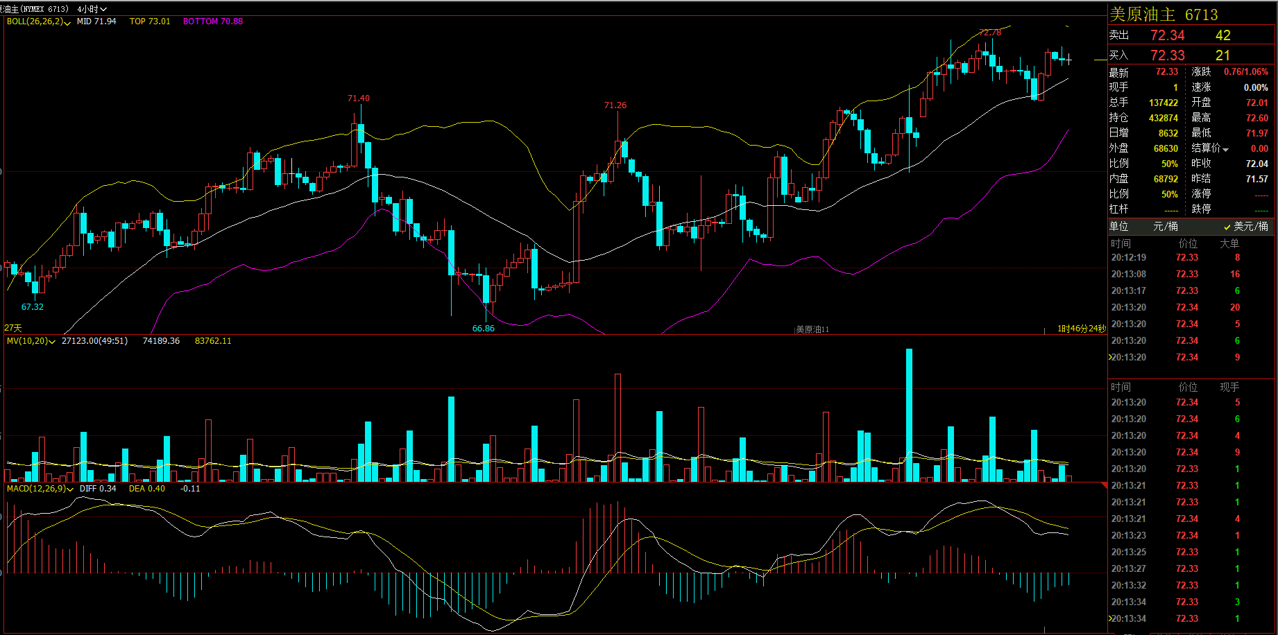The height and width of the screenshot is (635, 1278).
Task: Click the 66.86 low price label
Action: pyautogui.click(x=483, y=329)
